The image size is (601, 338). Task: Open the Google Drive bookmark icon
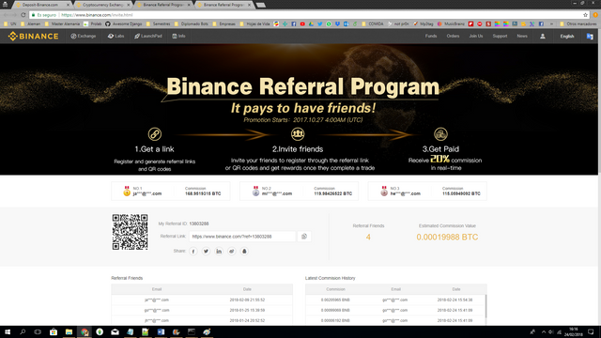(x=311, y=23)
